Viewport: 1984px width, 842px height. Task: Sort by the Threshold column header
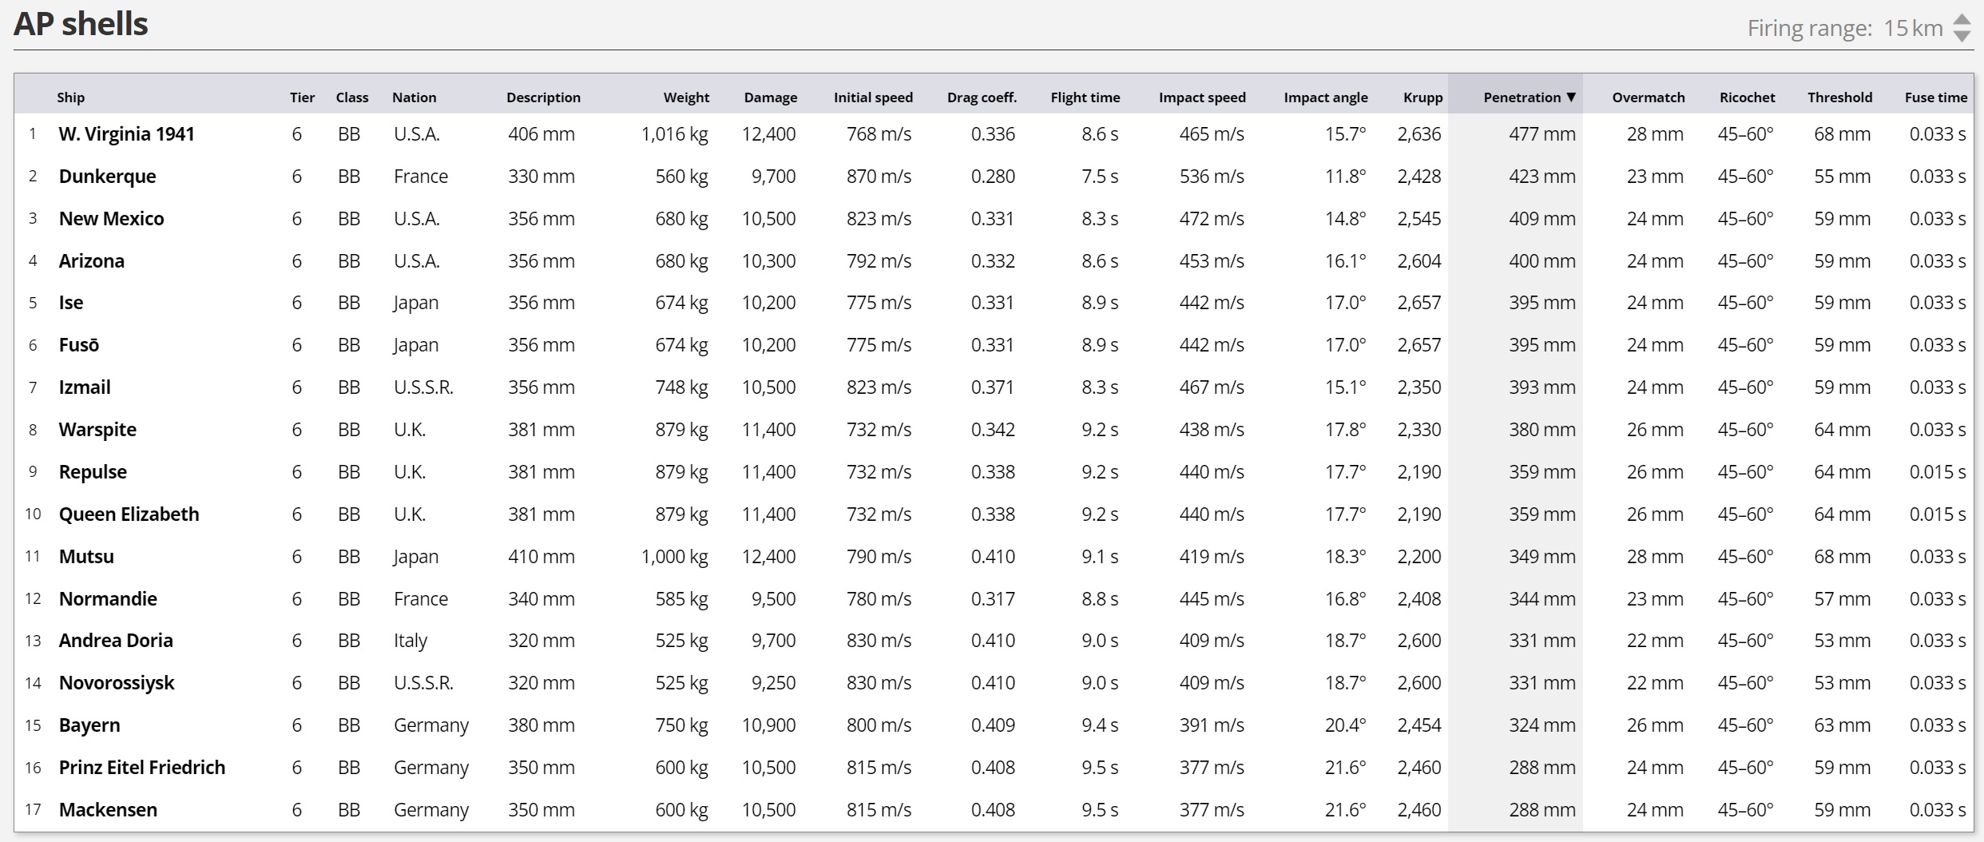(x=1840, y=97)
